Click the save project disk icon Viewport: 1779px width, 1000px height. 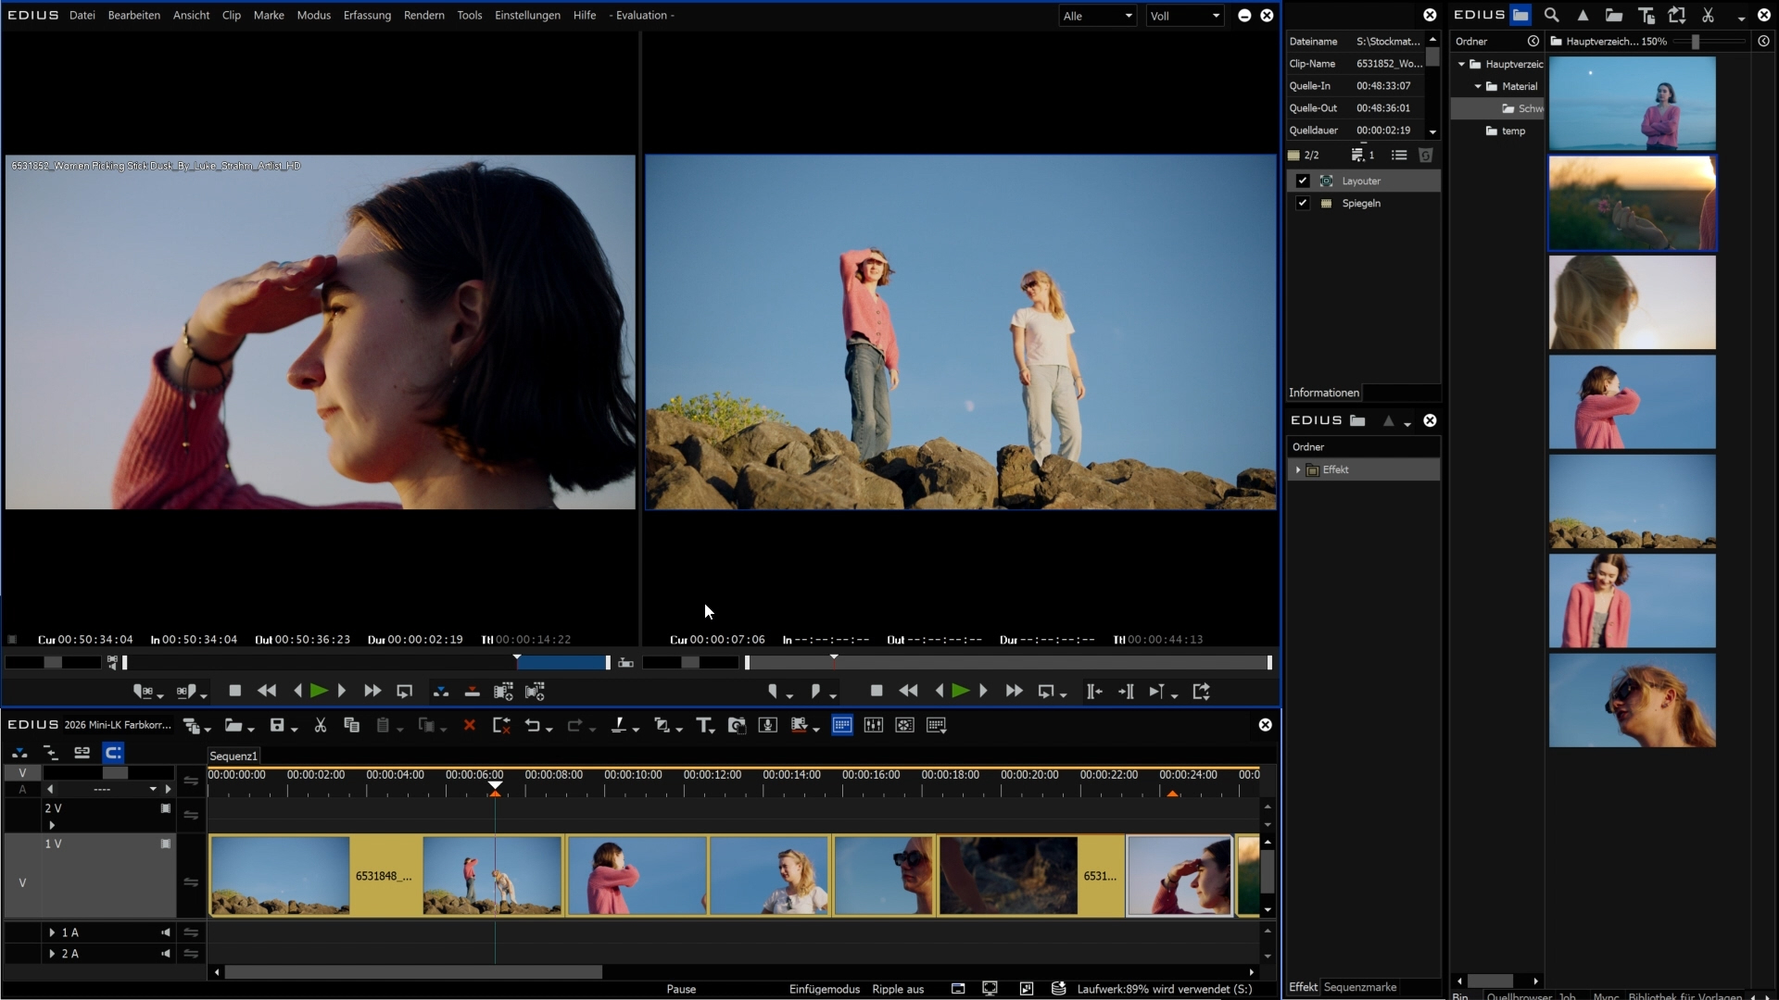(276, 726)
